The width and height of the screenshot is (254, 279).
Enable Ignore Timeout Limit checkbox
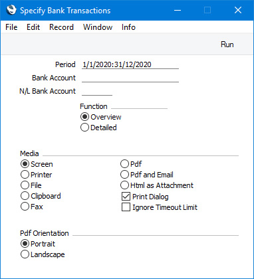tap(126, 207)
